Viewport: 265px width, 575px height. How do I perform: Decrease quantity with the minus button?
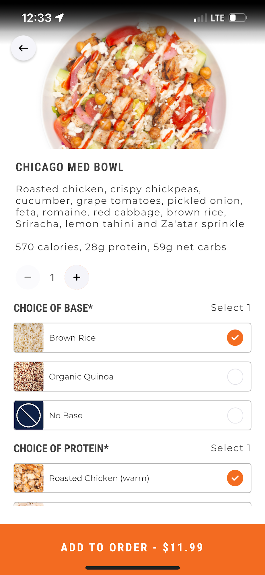(28, 277)
